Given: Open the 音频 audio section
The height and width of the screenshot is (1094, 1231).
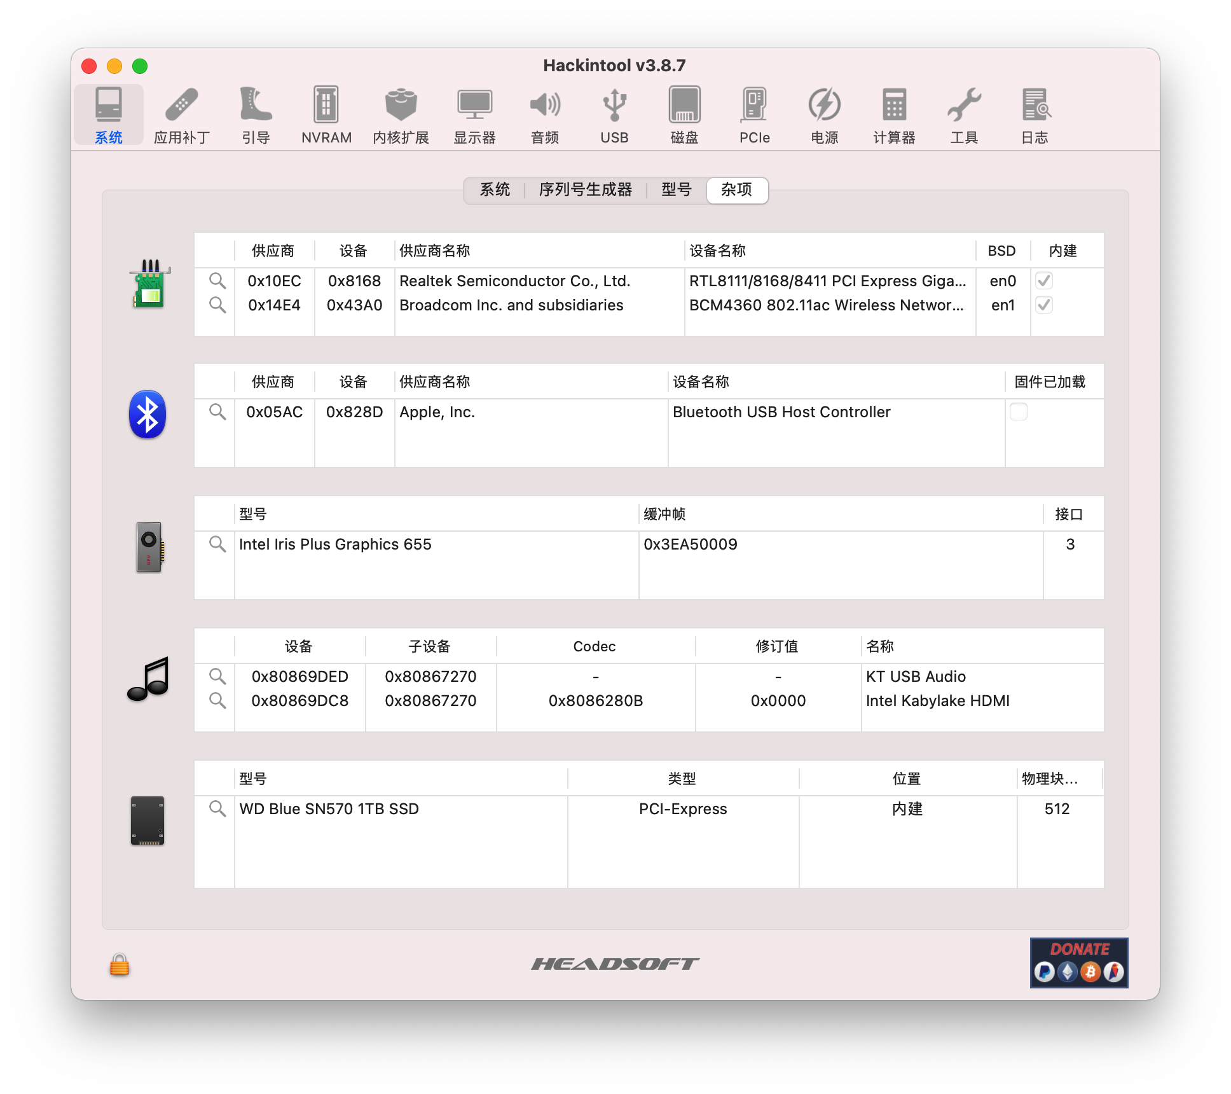Looking at the screenshot, I should [x=545, y=115].
